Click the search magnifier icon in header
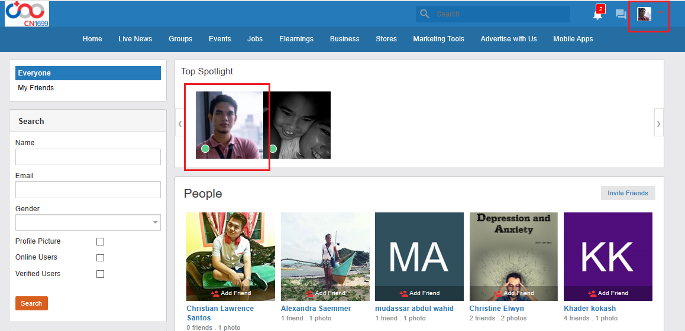Viewport: 685px width, 331px height. (424, 14)
